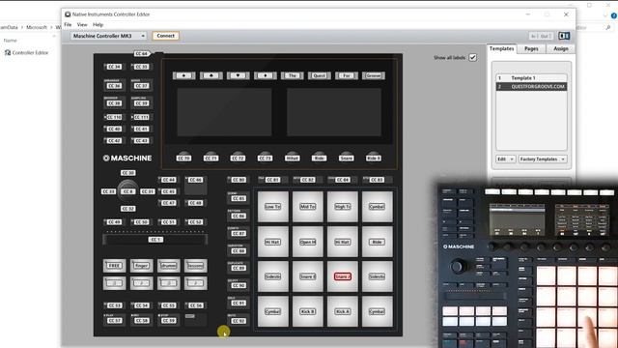Click the Connect button
Screen dimensions: 618x348
(165, 36)
